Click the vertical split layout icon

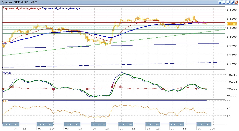(x=224, y=2)
